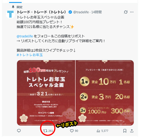Screen dimensions: 141x137
Task: Open the T-logo profile avatar
Action: click(x=10, y=14)
